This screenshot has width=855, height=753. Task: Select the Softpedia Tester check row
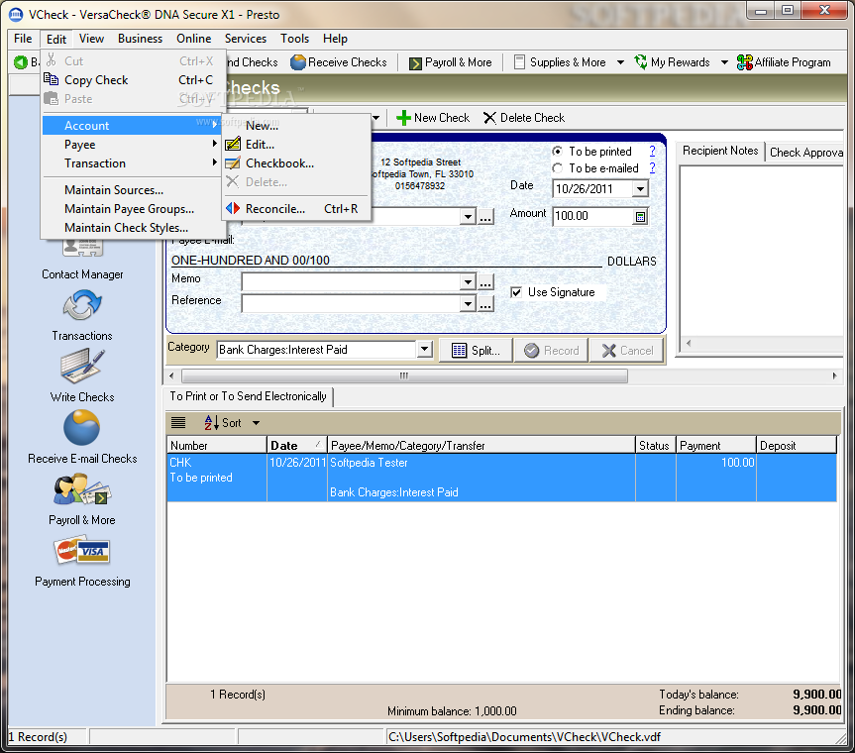501,478
